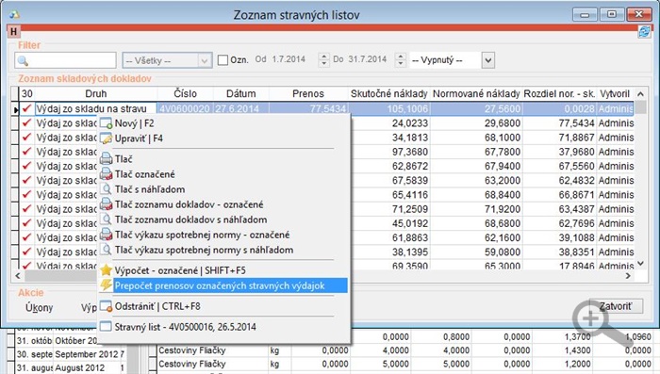Click vertical scrollbar down arrow of table

[640, 264]
